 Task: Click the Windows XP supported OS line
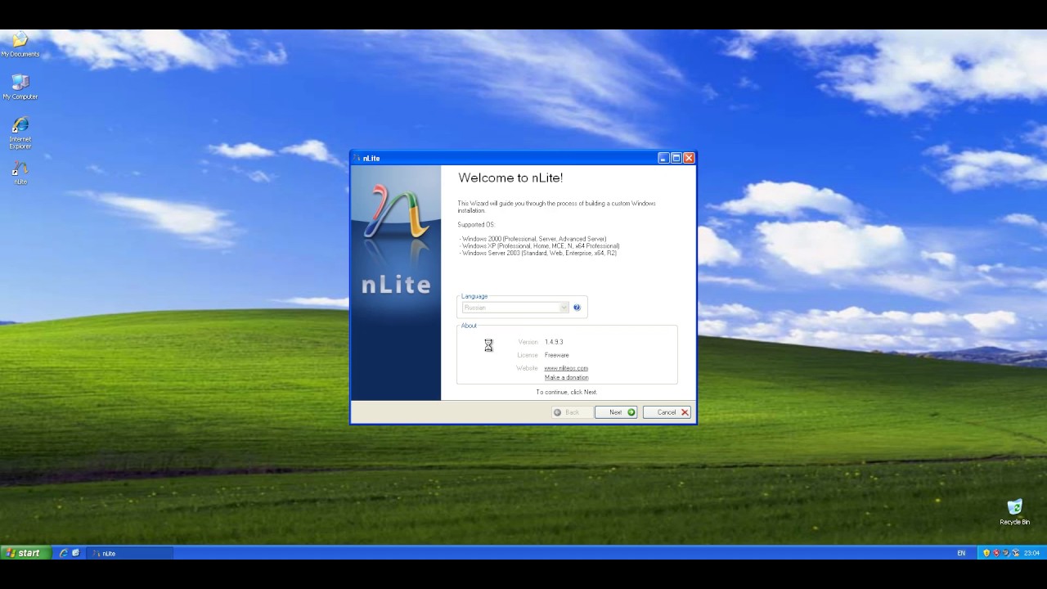click(x=539, y=246)
